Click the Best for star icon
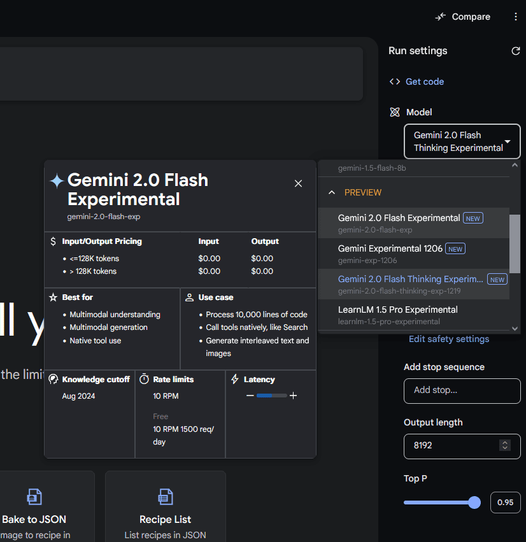The image size is (526, 542). coord(53,297)
